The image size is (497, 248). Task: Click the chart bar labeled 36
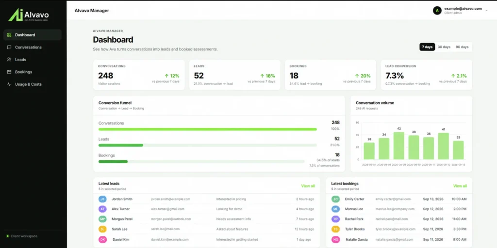tap(429, 148)
